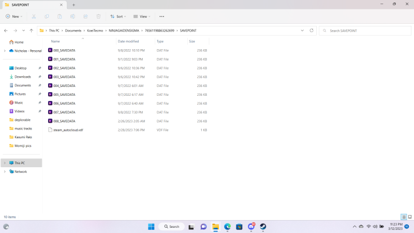This screenshot has height=233, width=414.
Task: Open Discord from the taskbar
Action: [x=251, y=227]
